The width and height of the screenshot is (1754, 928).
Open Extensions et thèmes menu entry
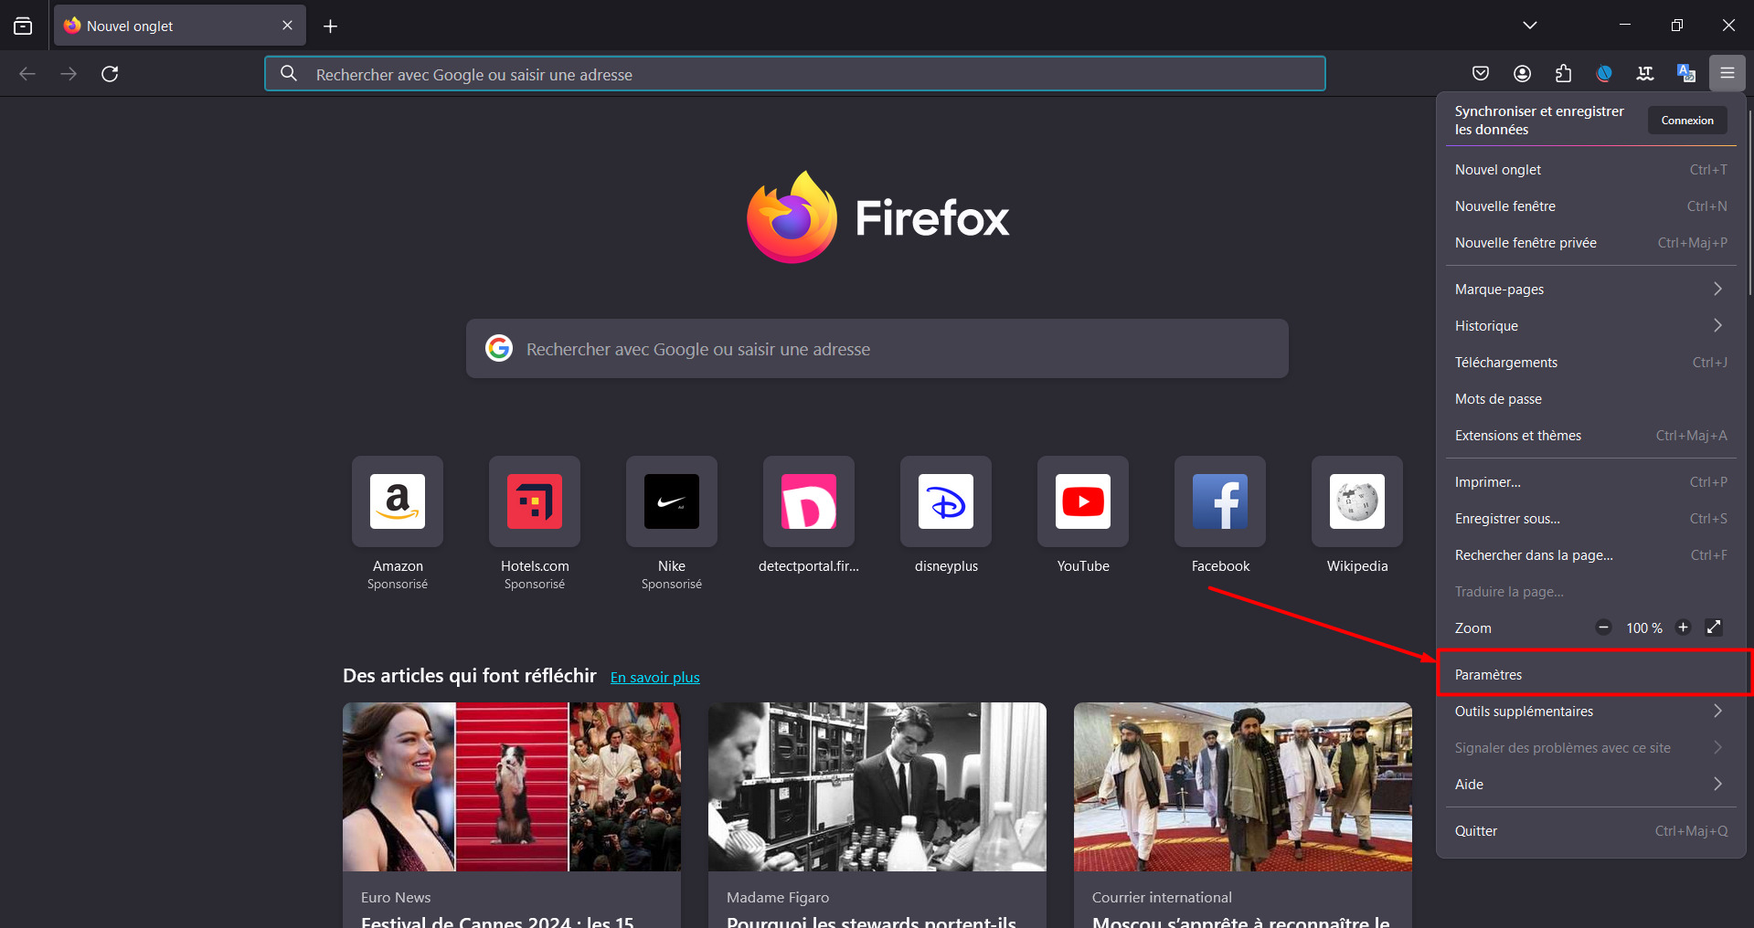click(x=1590, y=436)
